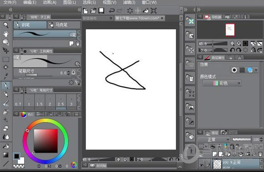Open sub tool detail wrench icon
The width and height of the screenshot is (264, 172).
pyautogui.click(x=78, y=82)
